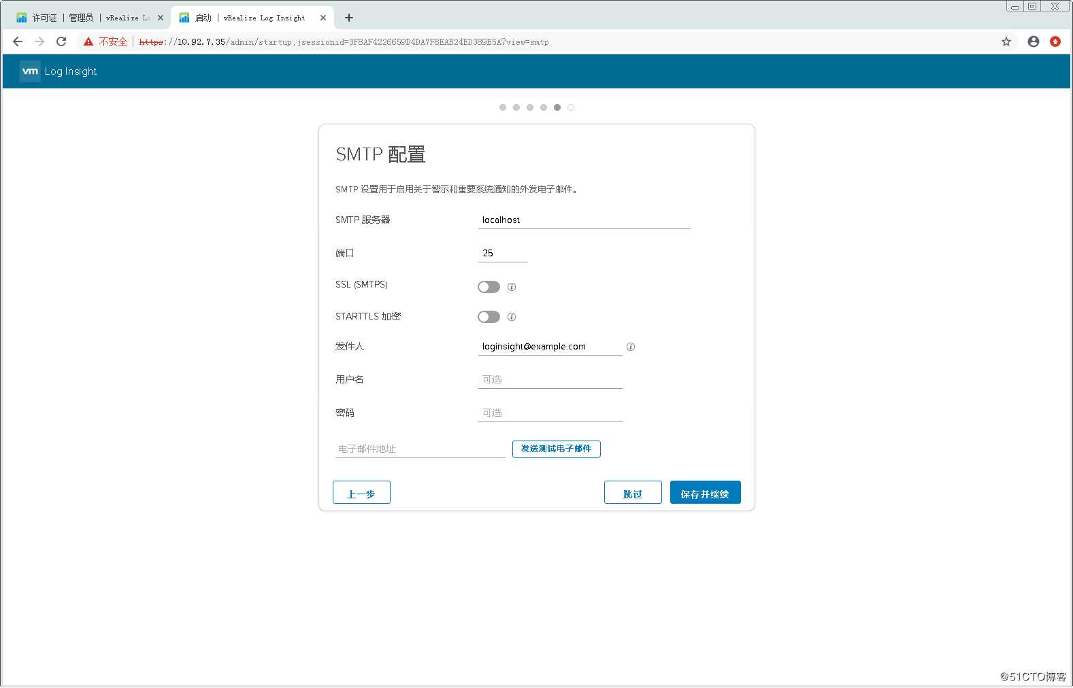
Task: Click the browser forward arrow
Action: click(39, 41)
